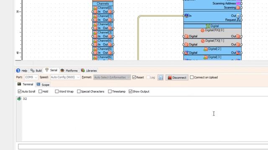Viewport: 268px width, 150px height.
Task: Click Digital(RX)[0] Out pin icon
Action: coord(238,36)
